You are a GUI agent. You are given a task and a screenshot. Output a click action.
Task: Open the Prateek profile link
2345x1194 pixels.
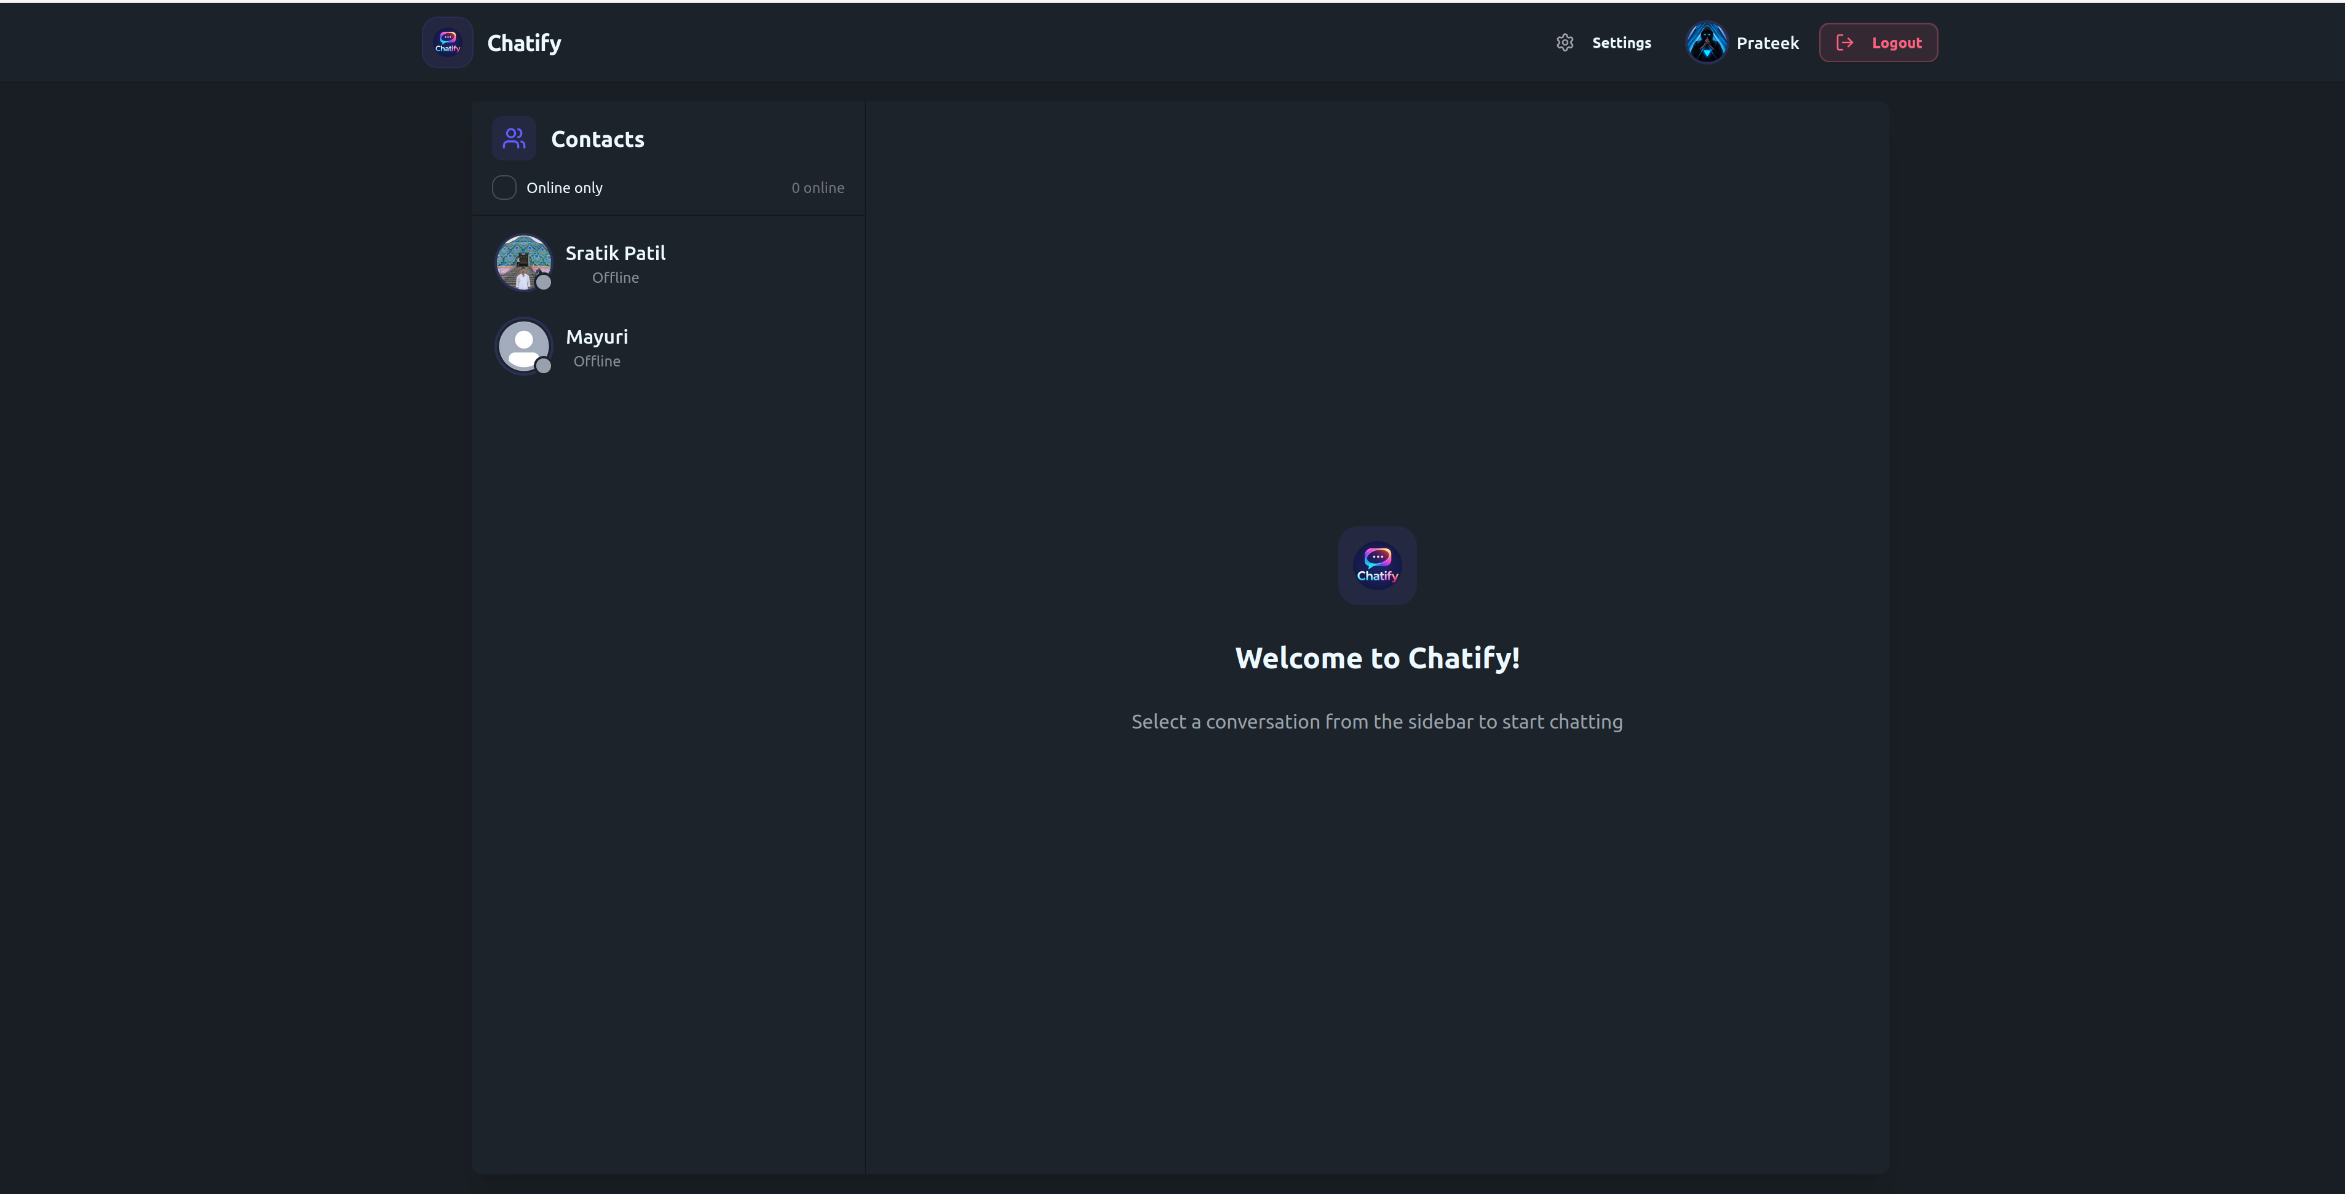coord(1742,43)
